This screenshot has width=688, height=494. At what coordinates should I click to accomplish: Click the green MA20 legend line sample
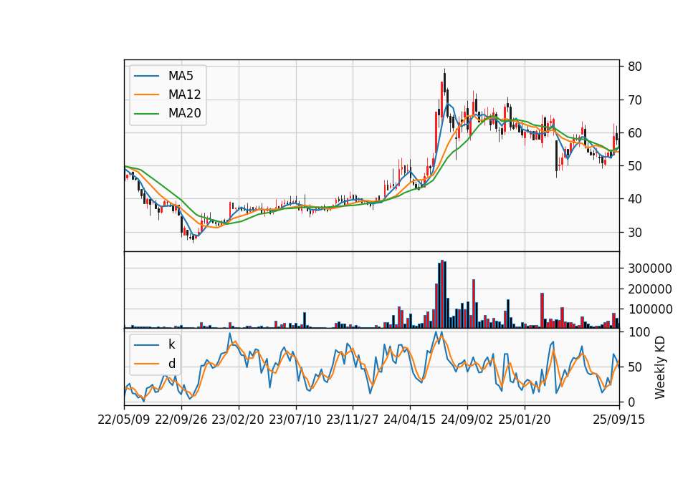[146, 113]
